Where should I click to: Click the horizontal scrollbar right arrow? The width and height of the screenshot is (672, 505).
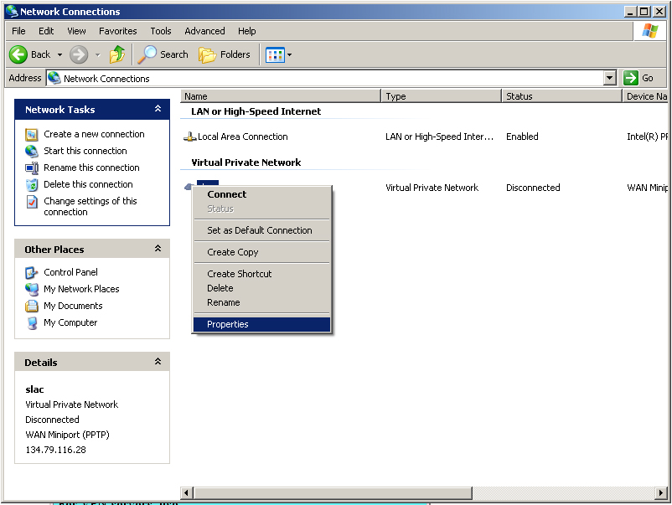click(x=662, y=492)
